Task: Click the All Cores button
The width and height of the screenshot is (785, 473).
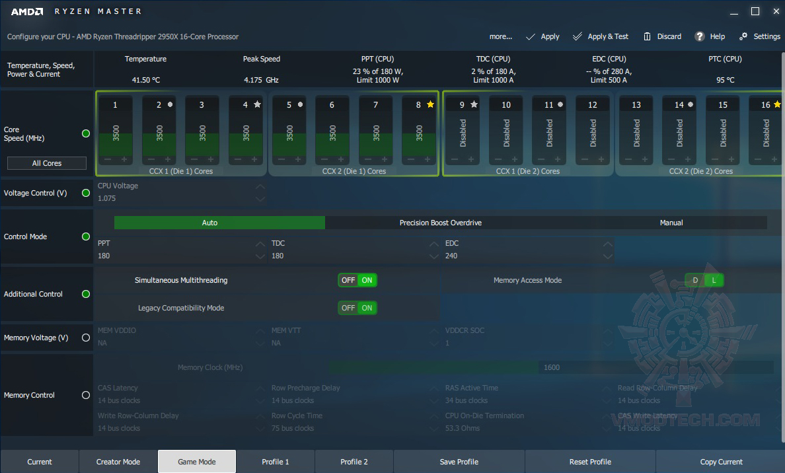Action: [x=46, y=163]
